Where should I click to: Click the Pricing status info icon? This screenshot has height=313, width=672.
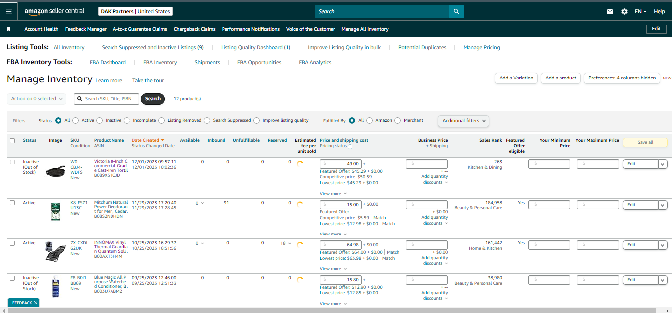click(x=350, y=146)
